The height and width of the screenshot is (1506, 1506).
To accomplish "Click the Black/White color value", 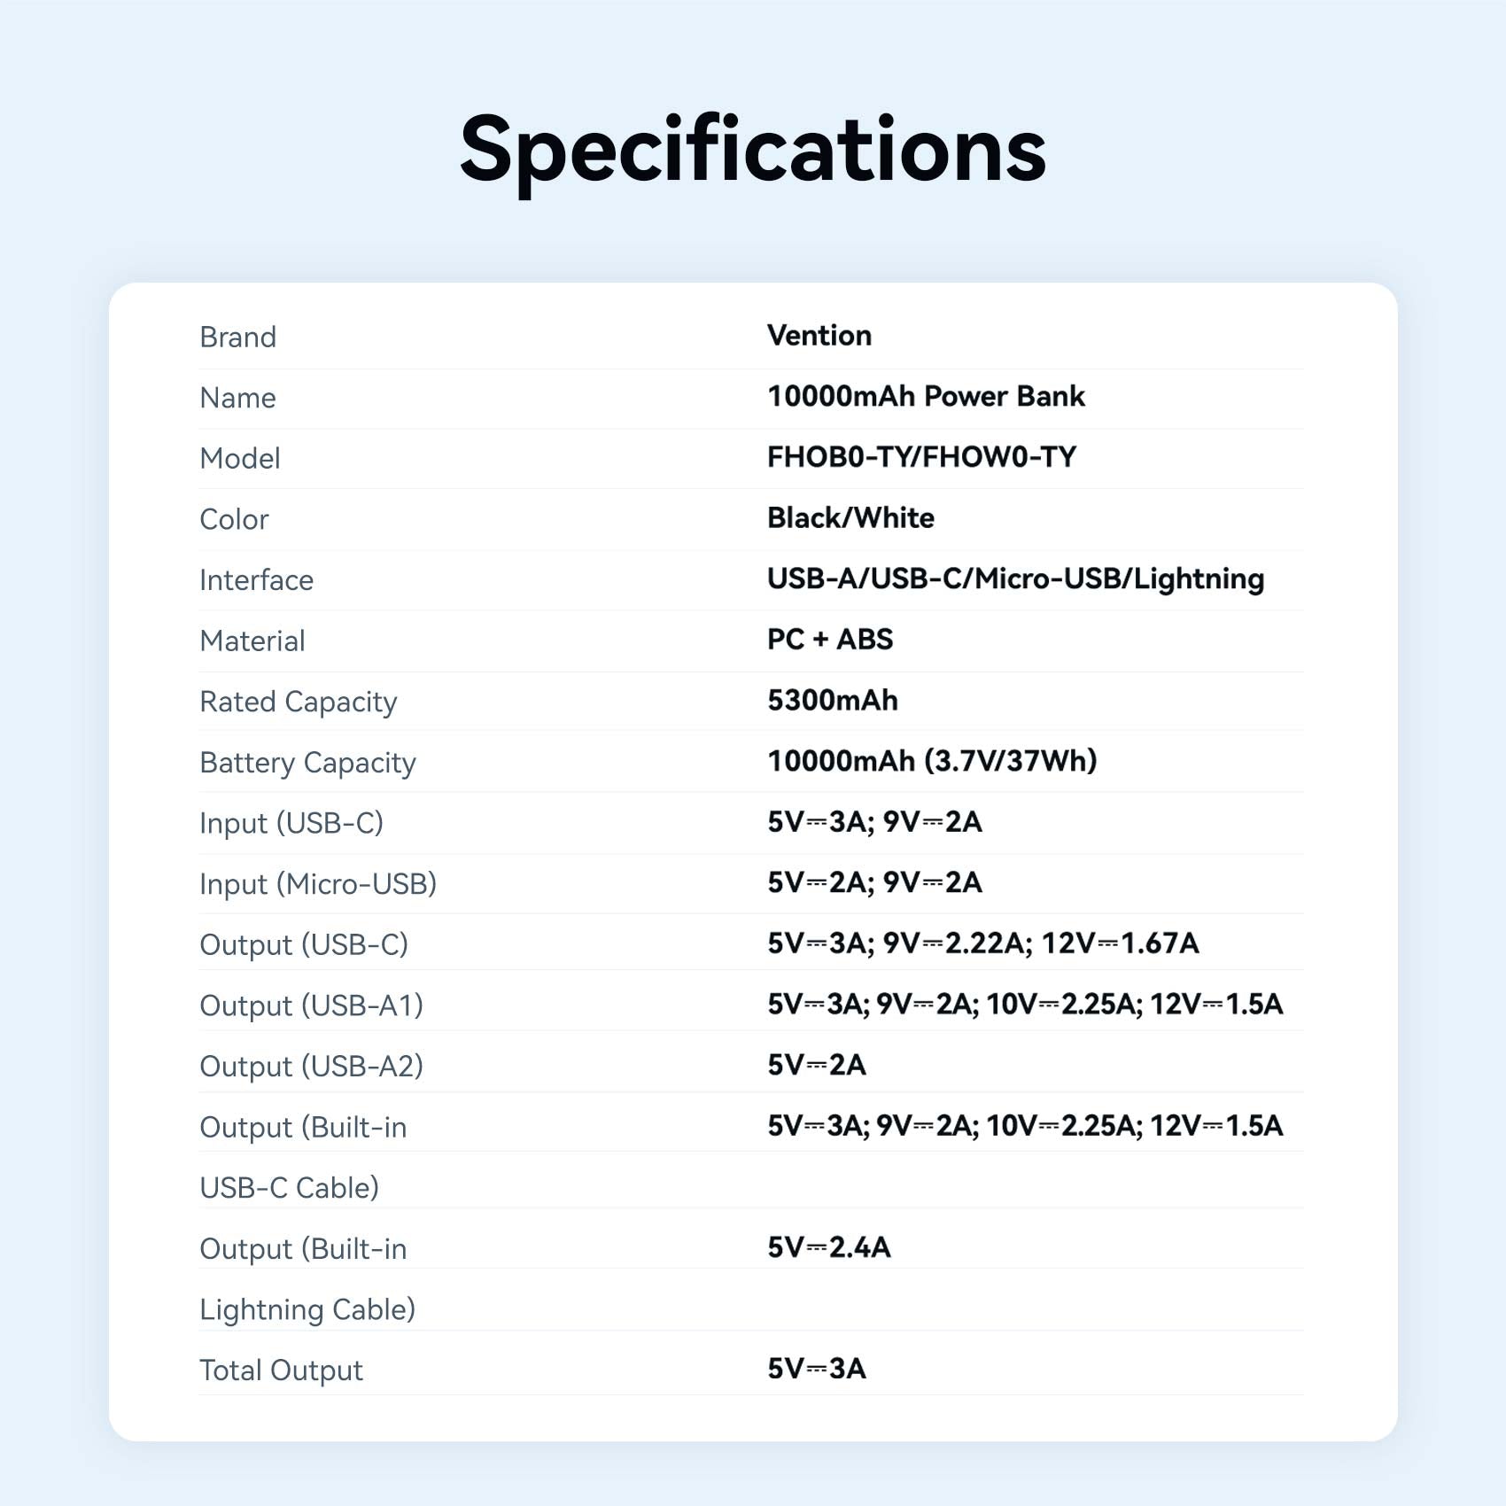I will point(850,518).
